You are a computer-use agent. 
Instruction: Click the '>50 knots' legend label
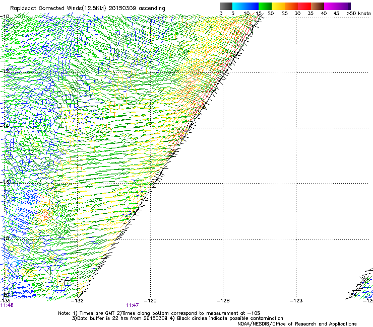click(x=358, y=14)
